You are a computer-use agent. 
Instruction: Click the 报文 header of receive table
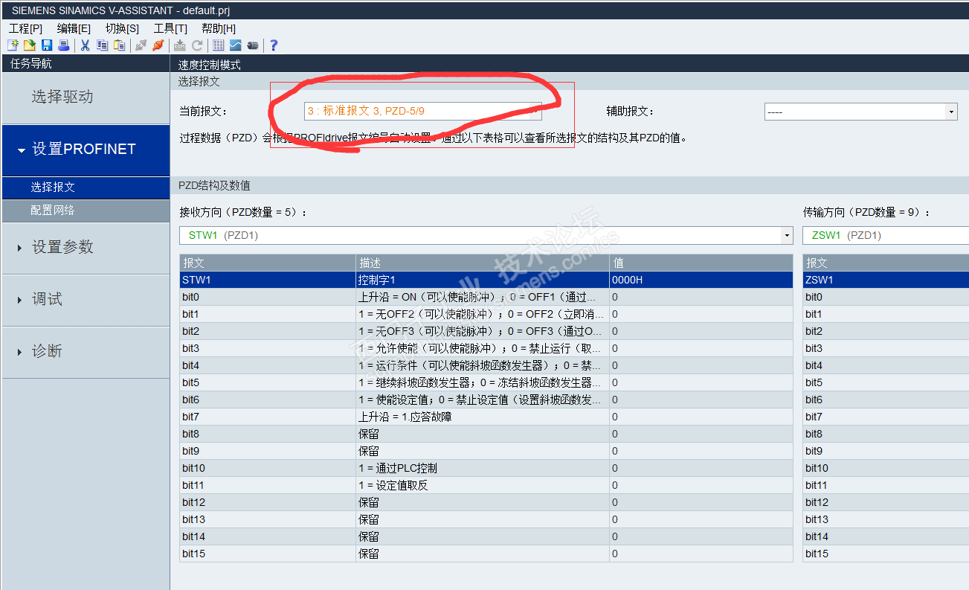(x=268, y=263)
